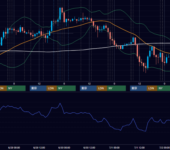Image resolution: width=170 pixels, height=150 pixels.
Task: Click the 7/2 00:00 date label
Action: coord(164,147)
